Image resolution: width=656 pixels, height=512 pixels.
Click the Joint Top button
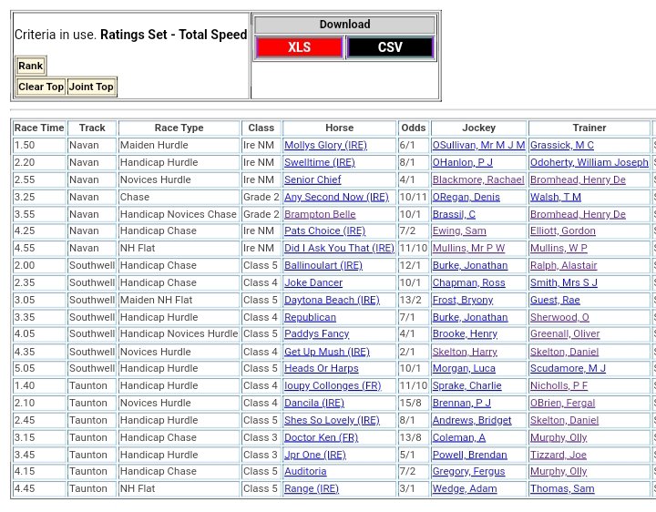pyautogui.click(x=92, y=87)
